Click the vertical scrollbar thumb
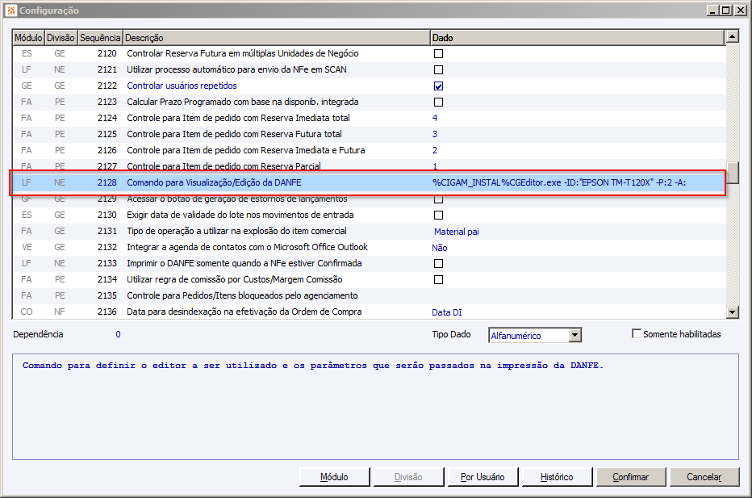752x498 pixels. 733,173
